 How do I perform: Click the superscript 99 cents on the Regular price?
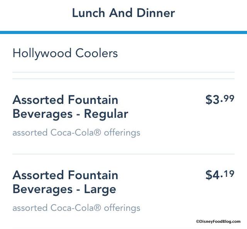(229, 98)
